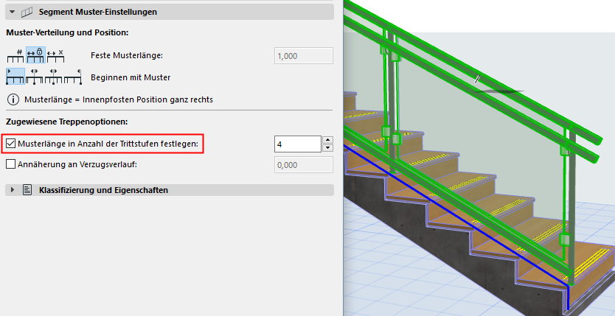The width and height of the screenshot is (615, 316).
Task: Click the Segment Muster-Einstellungen panel icon
Action: [x=27, y=12]
